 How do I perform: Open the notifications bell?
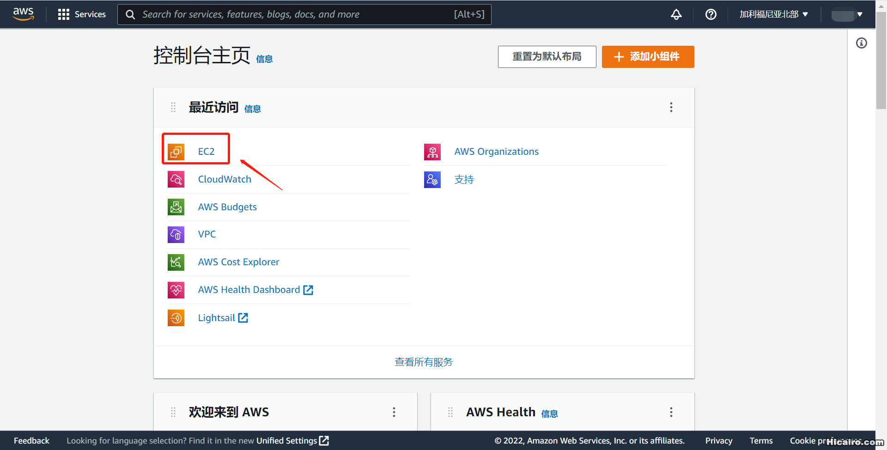pos(676,14)
